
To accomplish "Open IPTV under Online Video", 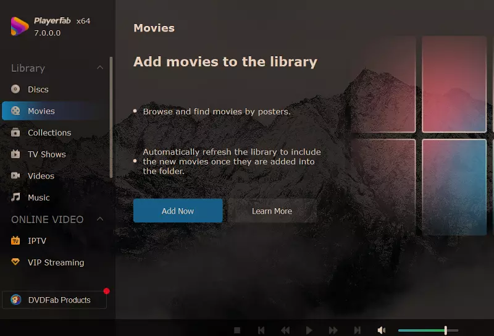I will click(36, 241).
